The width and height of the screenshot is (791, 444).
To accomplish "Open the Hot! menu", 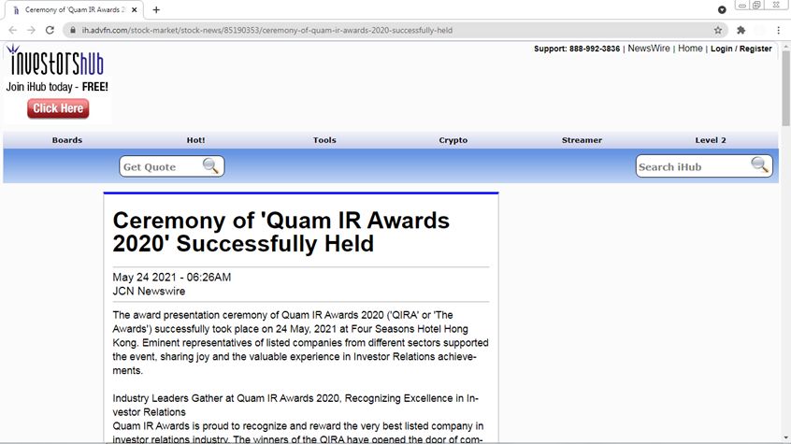I will click(x=195, y=140).
